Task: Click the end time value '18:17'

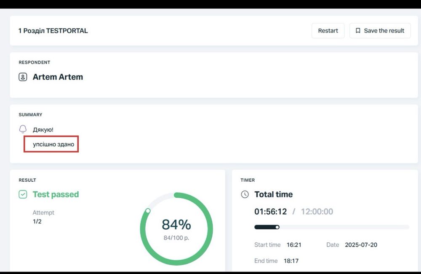Action: [291, 261]
